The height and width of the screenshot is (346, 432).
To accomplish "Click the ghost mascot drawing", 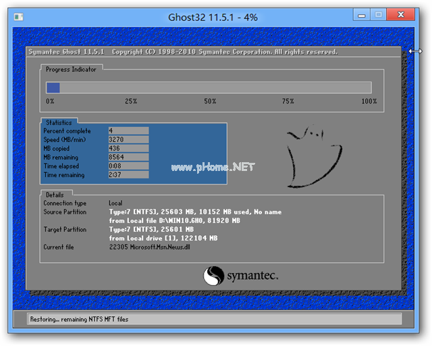I will point(314,157).
